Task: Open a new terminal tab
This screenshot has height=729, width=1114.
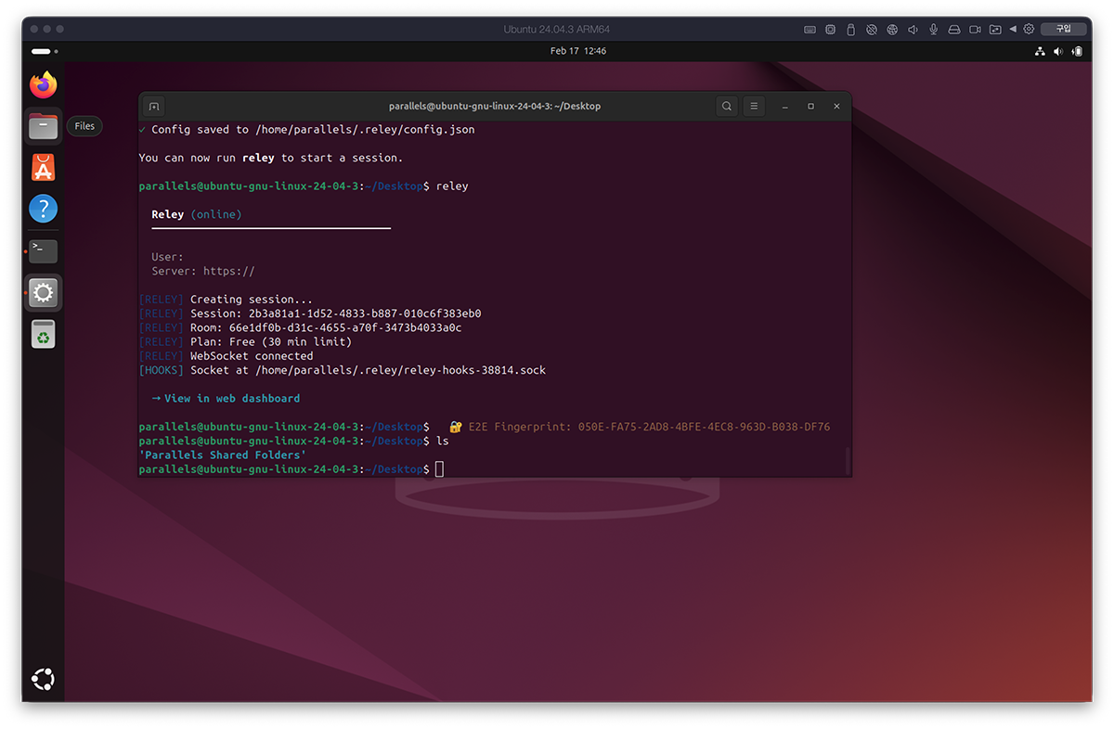Action: click(x=154, y=107)
